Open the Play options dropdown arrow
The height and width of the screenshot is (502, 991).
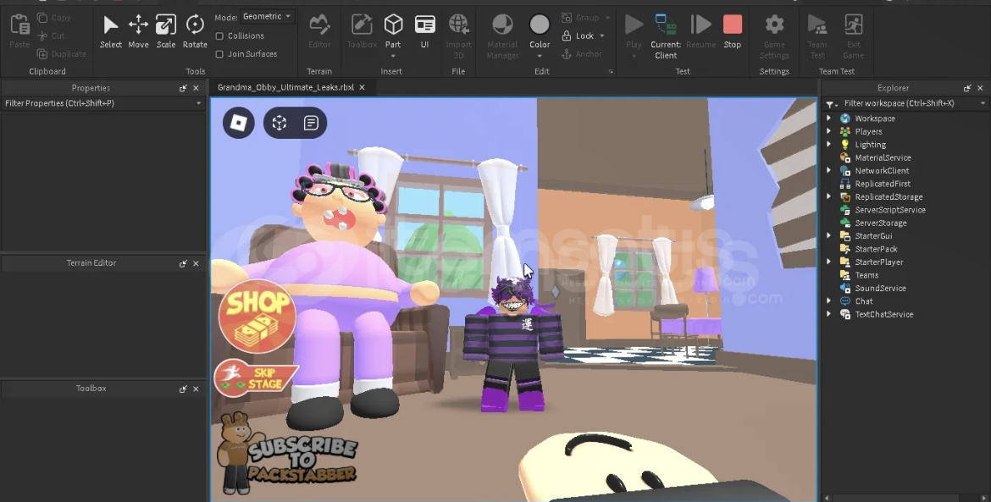[x=634, y=56]
